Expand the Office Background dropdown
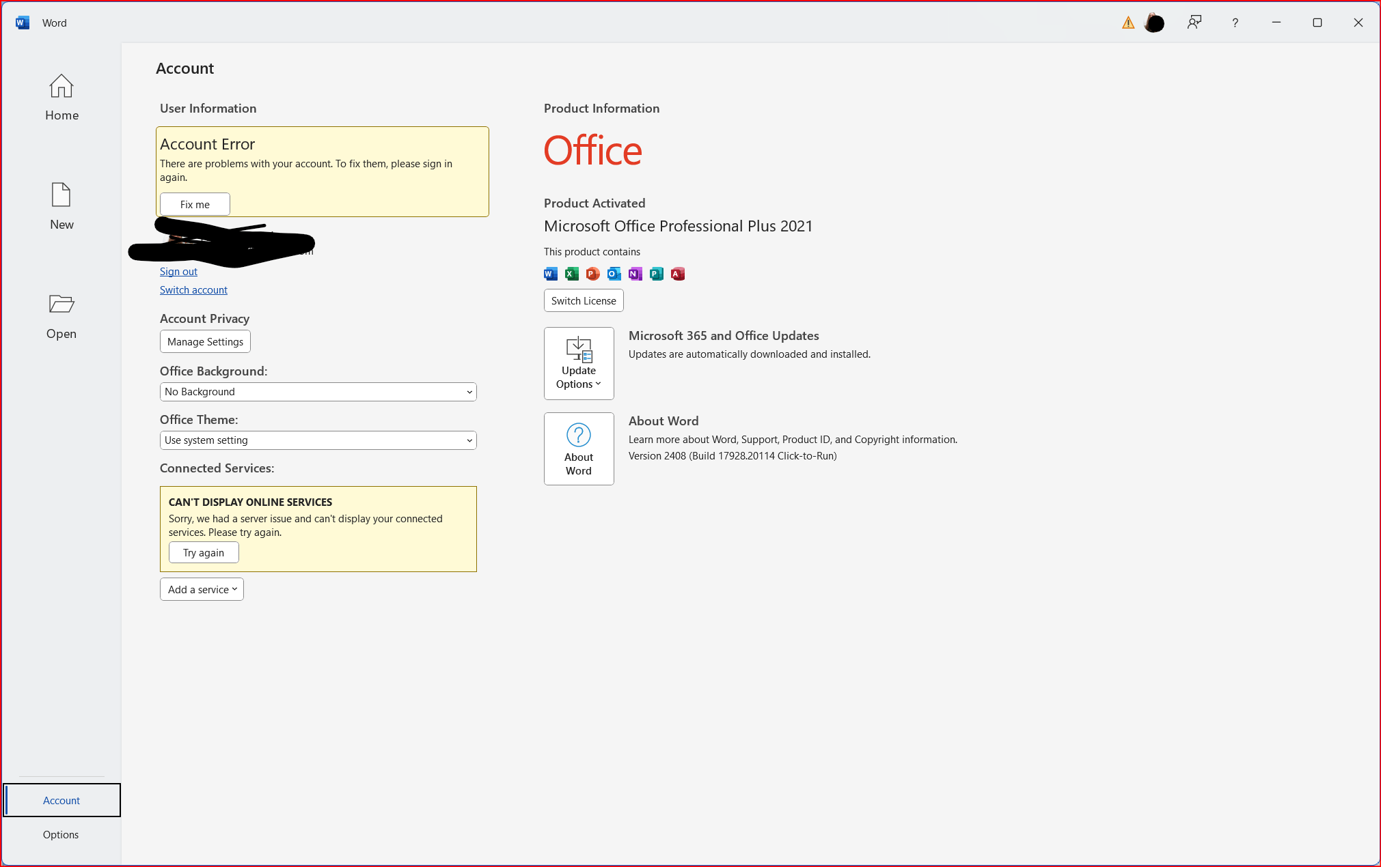This screenshot has width=1381, height=867. click(x=318, y=392)
